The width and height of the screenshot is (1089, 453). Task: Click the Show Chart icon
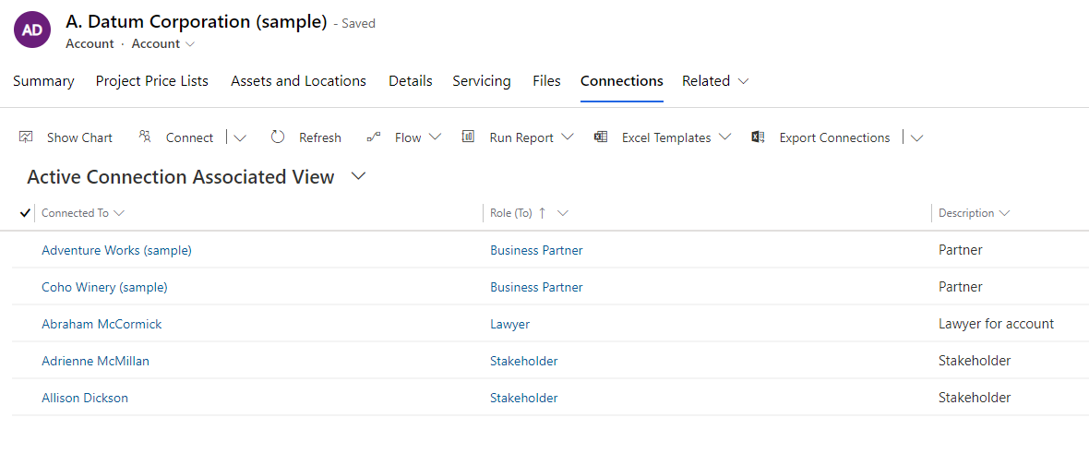26,137
